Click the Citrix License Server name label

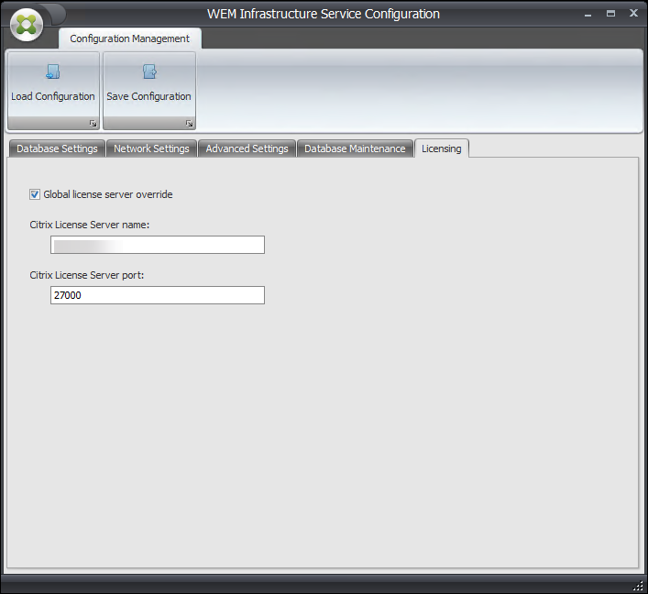pos(90,225)
